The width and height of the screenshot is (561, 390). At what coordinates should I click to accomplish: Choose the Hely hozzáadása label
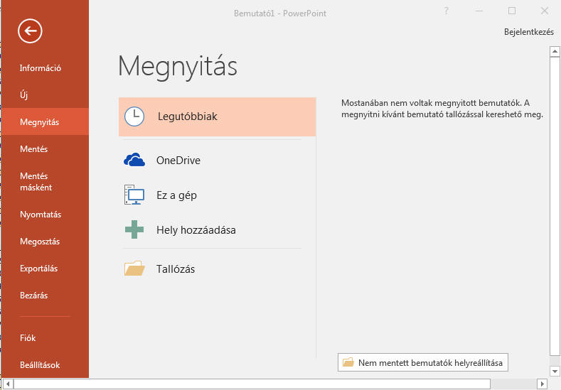(x=196, y=230)
